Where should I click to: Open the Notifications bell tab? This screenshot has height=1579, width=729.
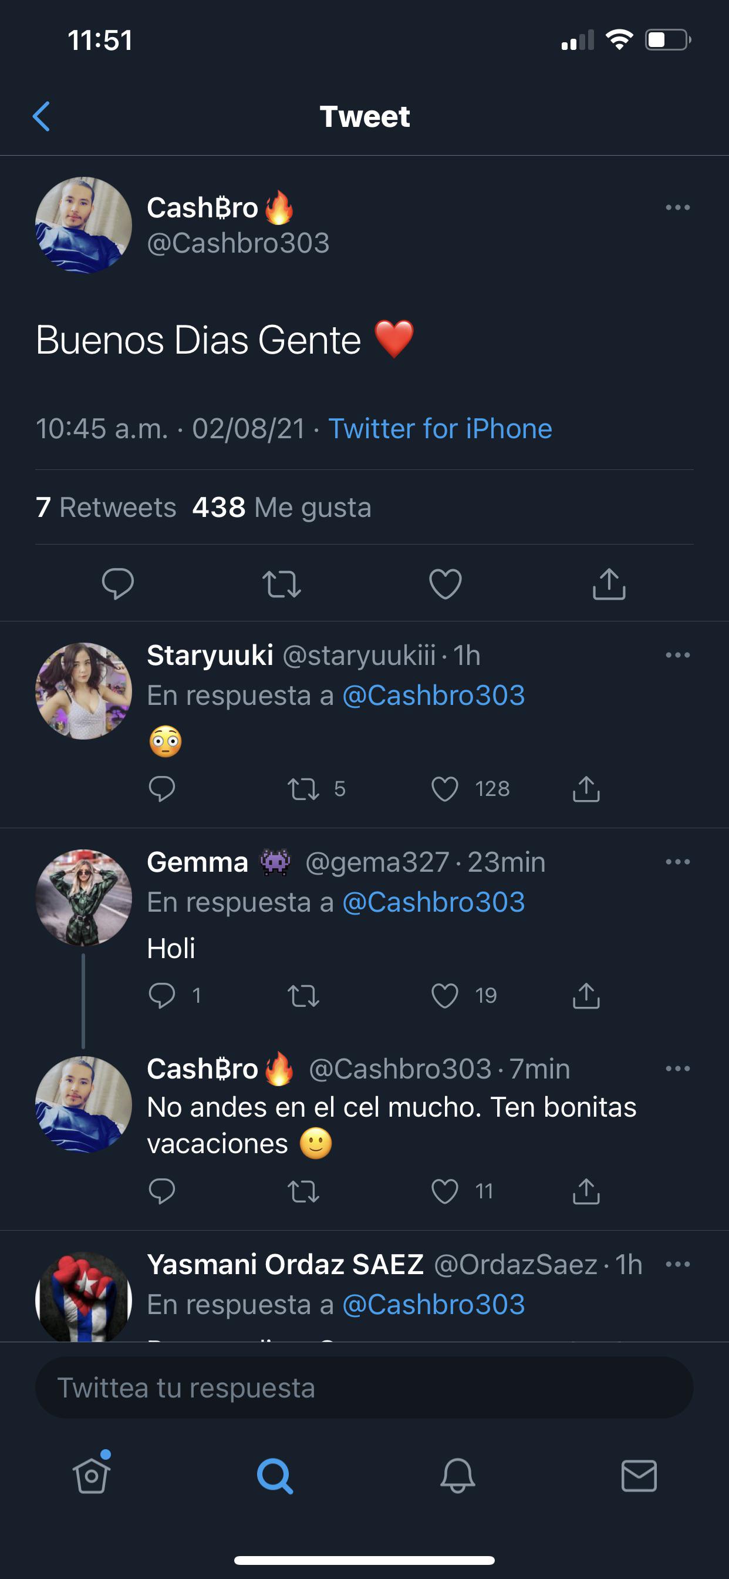pyautogui.click(x=458, y=1475)
